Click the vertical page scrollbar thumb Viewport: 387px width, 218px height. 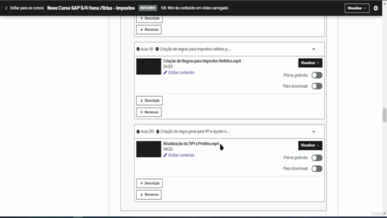tap(385, 115)
